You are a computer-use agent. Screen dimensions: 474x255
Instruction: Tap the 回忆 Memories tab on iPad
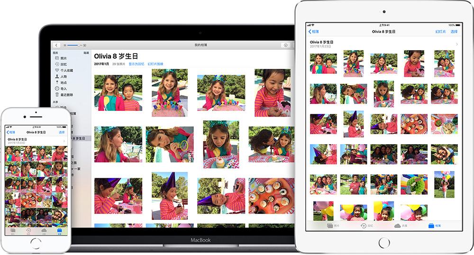[367, 226]
